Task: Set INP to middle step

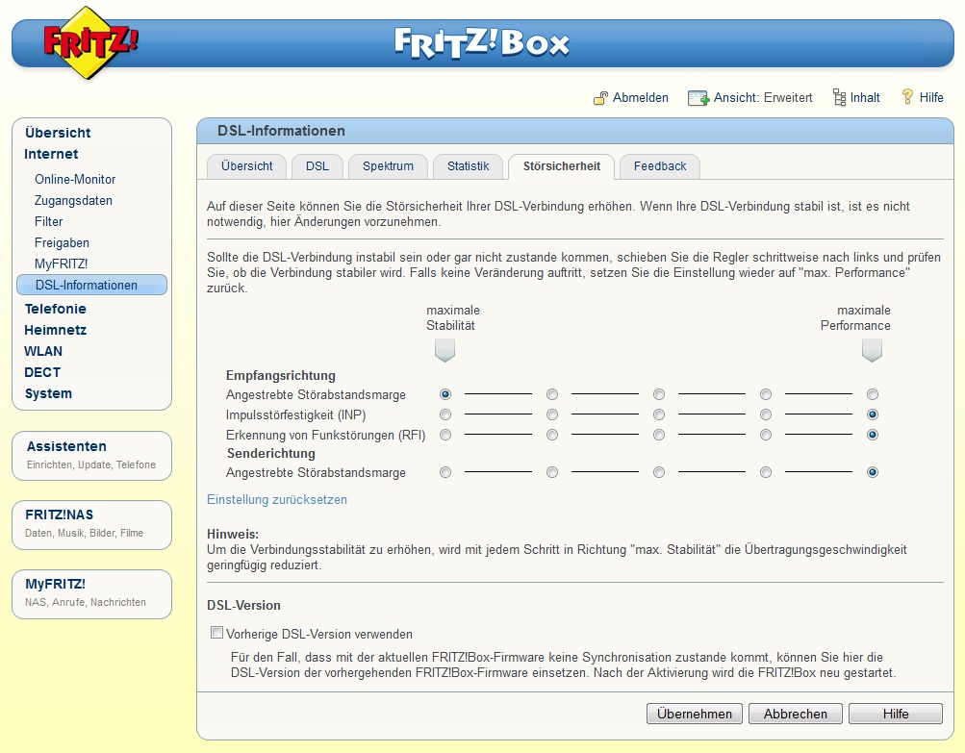Action: click(x=659, y=414)
